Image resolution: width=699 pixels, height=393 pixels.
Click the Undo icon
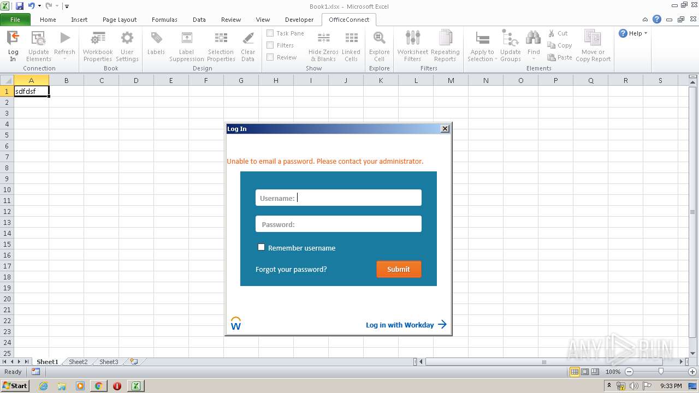(x=31, y=6)
